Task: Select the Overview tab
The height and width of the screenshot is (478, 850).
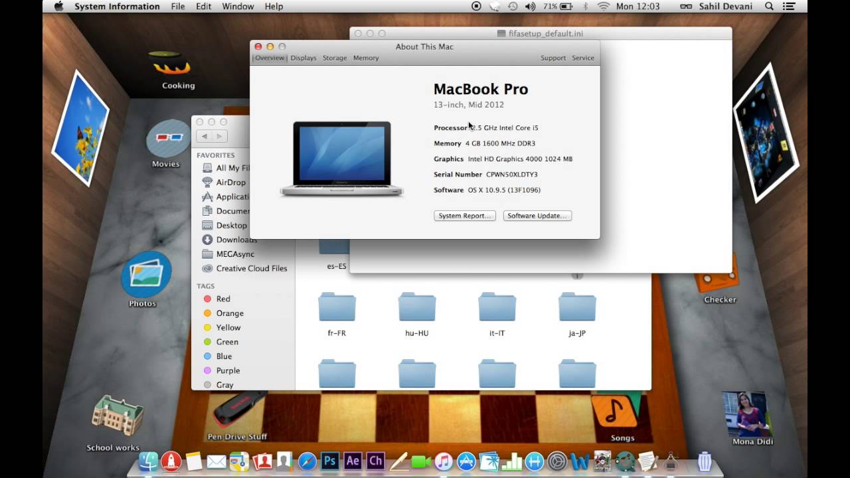Action: pos(270,58)
